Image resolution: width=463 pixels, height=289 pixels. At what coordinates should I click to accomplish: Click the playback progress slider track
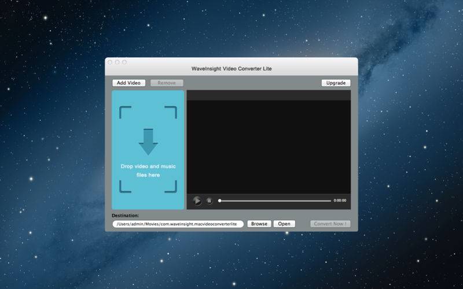click(274, 201)
